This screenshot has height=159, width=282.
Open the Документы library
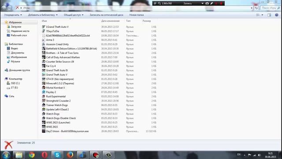click(18, 53)
